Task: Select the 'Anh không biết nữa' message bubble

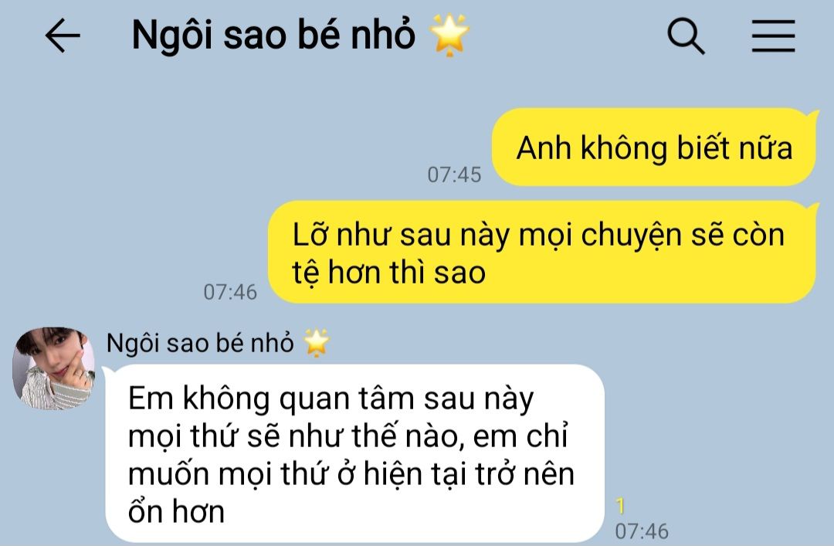Action: [x=654, y=148]
